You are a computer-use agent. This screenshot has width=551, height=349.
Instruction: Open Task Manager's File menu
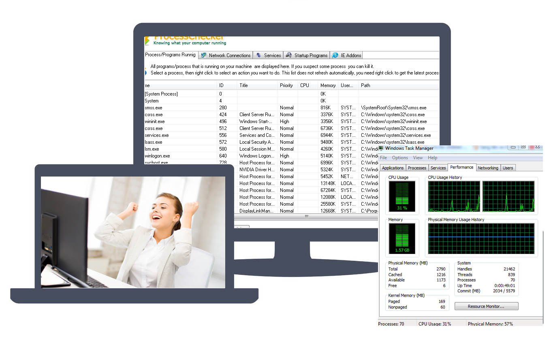(383, 158)
